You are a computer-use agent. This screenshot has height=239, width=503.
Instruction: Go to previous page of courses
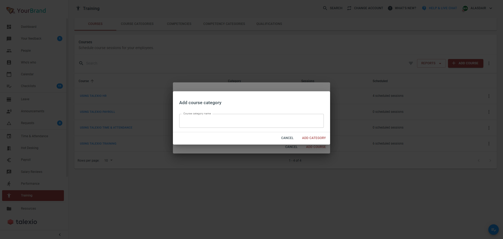[x=479, y=160]
